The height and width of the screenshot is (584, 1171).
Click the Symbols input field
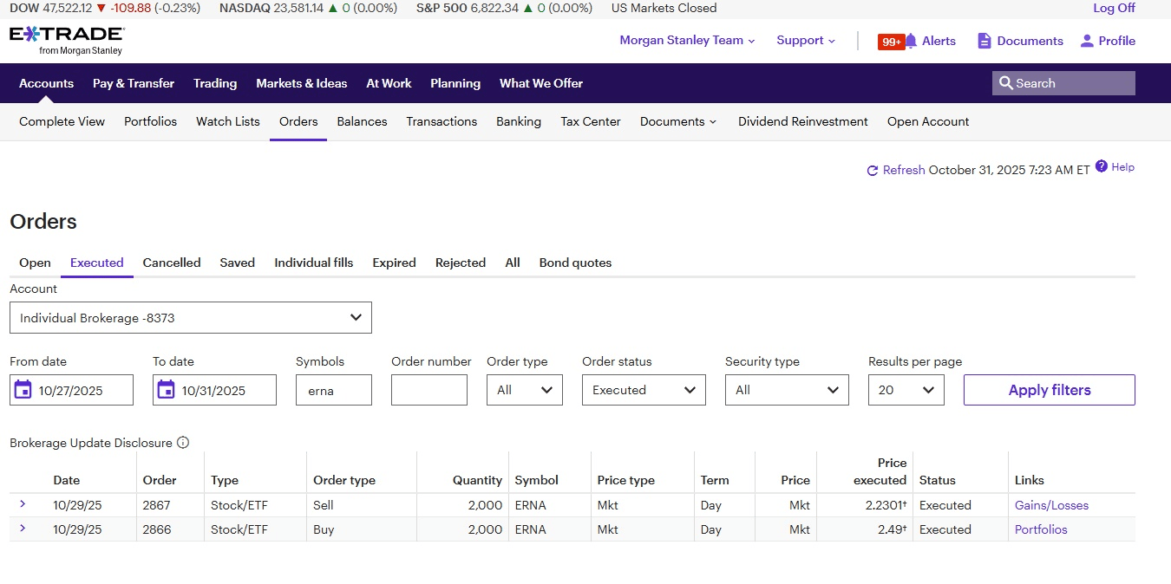tap(333, 390)
